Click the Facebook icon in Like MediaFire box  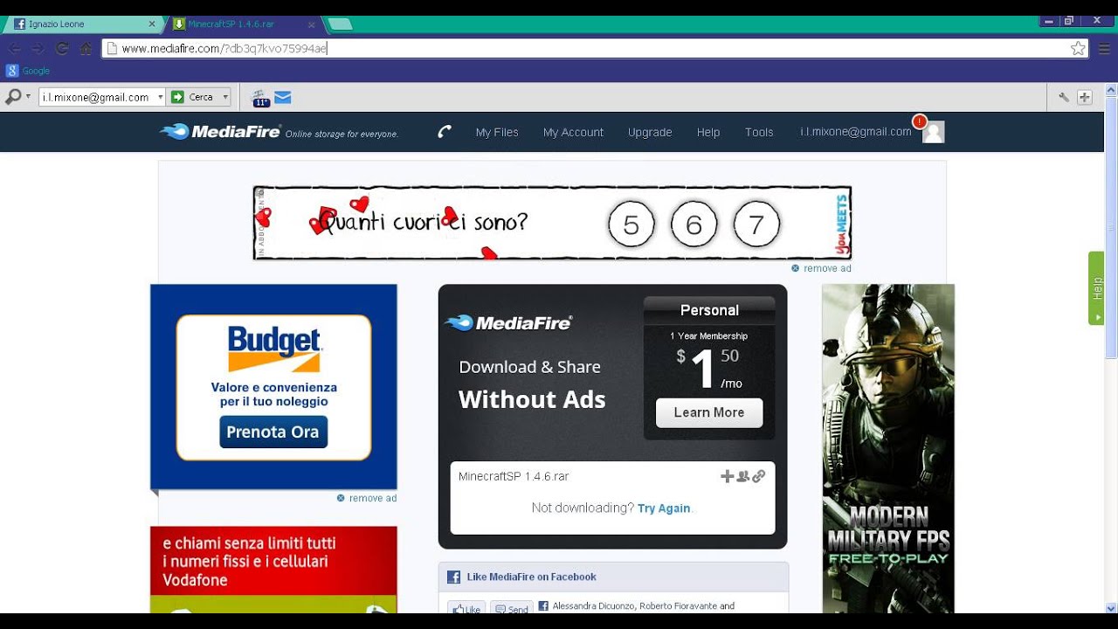(x=453, y=577)
